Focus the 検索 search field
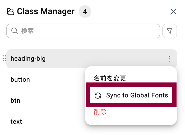 87,31
